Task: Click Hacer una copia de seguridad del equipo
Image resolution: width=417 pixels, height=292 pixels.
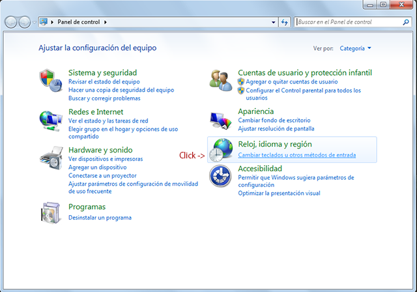Action: point(121,90)
